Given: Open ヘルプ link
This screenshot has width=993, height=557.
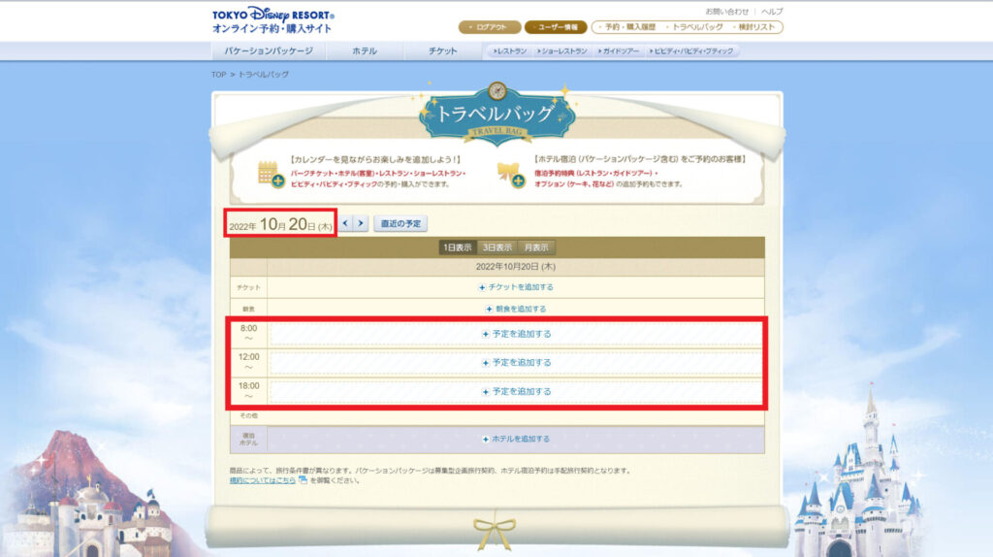Looking at the screenshot, I should [772, 12].
